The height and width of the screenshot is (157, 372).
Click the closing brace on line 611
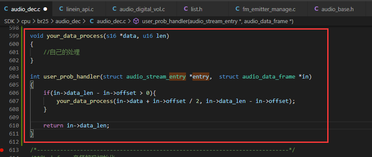pos(32,134)
